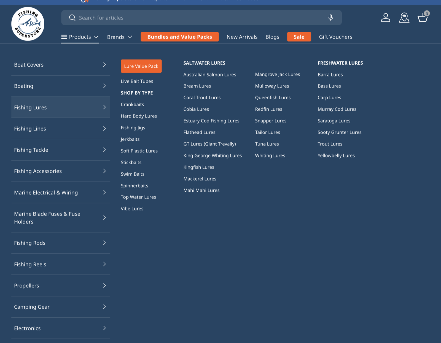Open the Camping Gear category
This screenshot has width=441, height=343.
tap(61, 307)
